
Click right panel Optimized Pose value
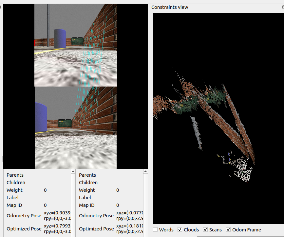130,229
